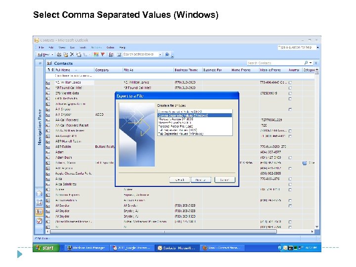Switch to the PDF document taskbar button
356x267 pixels.
132,248
